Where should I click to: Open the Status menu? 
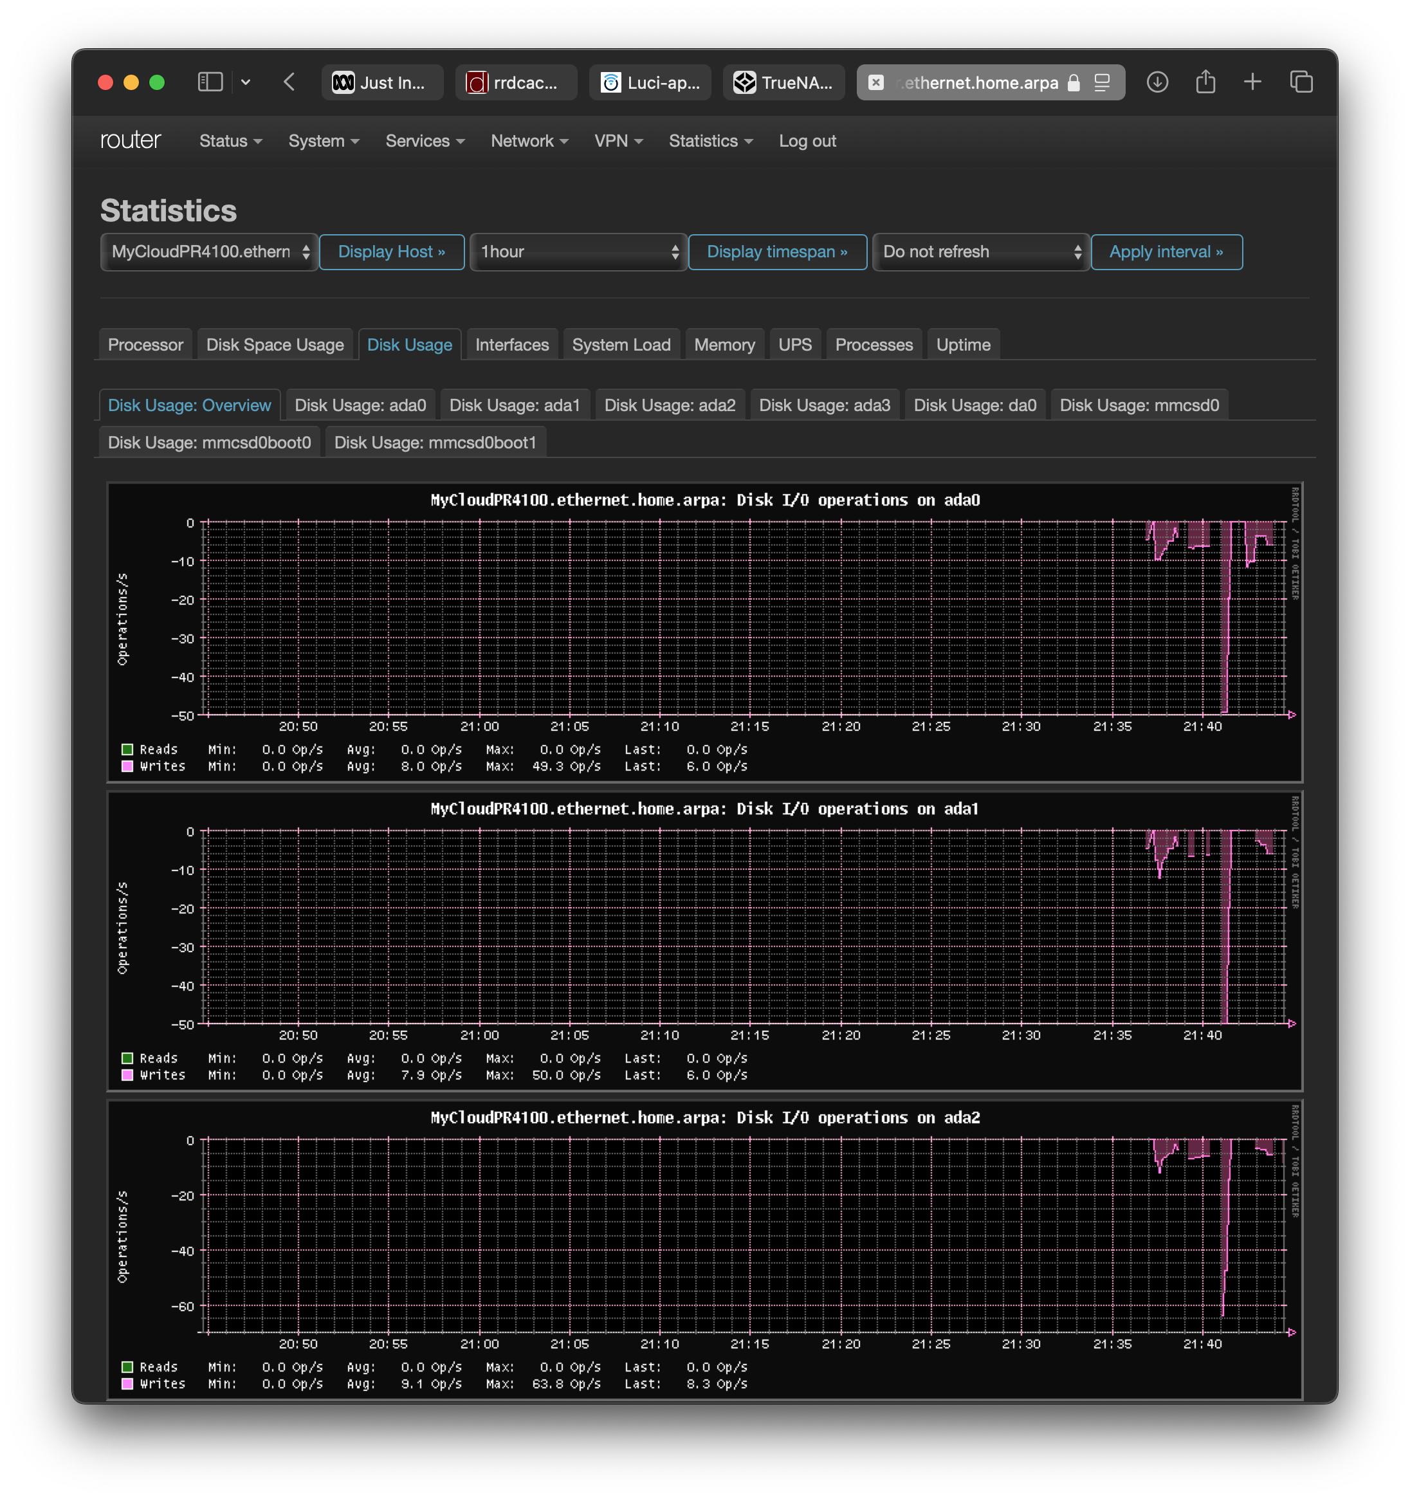(x=231, y=141)
